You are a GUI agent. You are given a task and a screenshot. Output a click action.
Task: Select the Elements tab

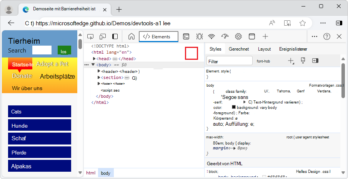point(158,37)
